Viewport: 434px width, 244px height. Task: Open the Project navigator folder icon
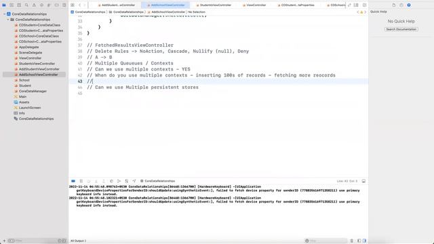[4, 5]
